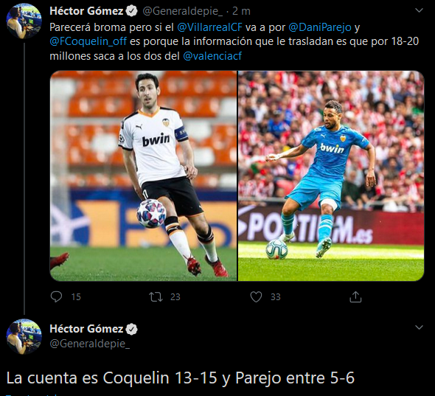Click the 2 m timestamp
Image resolution: width=435 pixels, height=396 pixels.
(241, 11)
